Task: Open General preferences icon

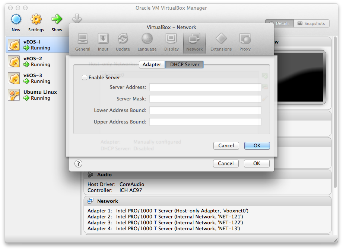Action: 83,39
